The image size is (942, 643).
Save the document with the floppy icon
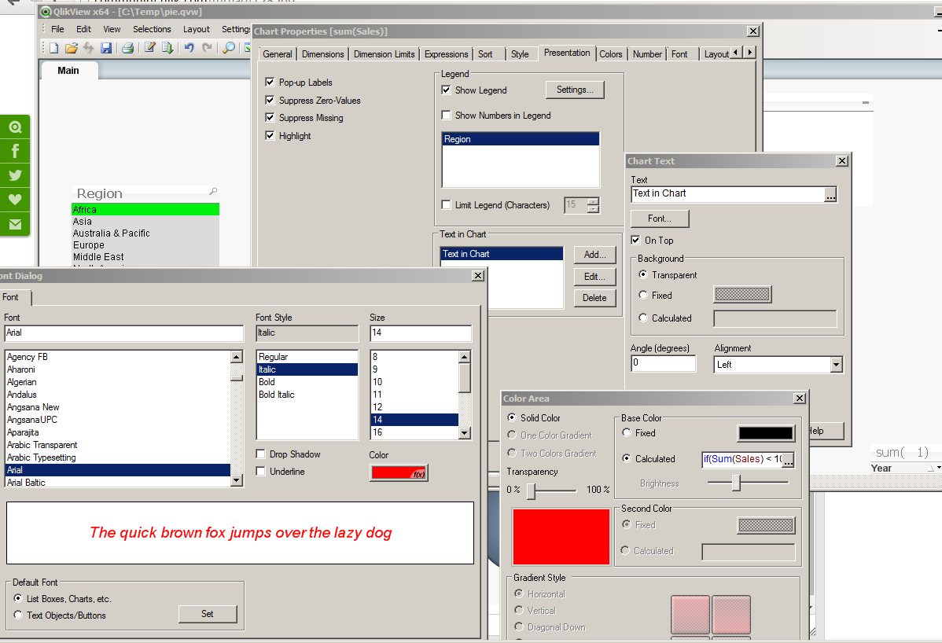click(x=106, y=48)
